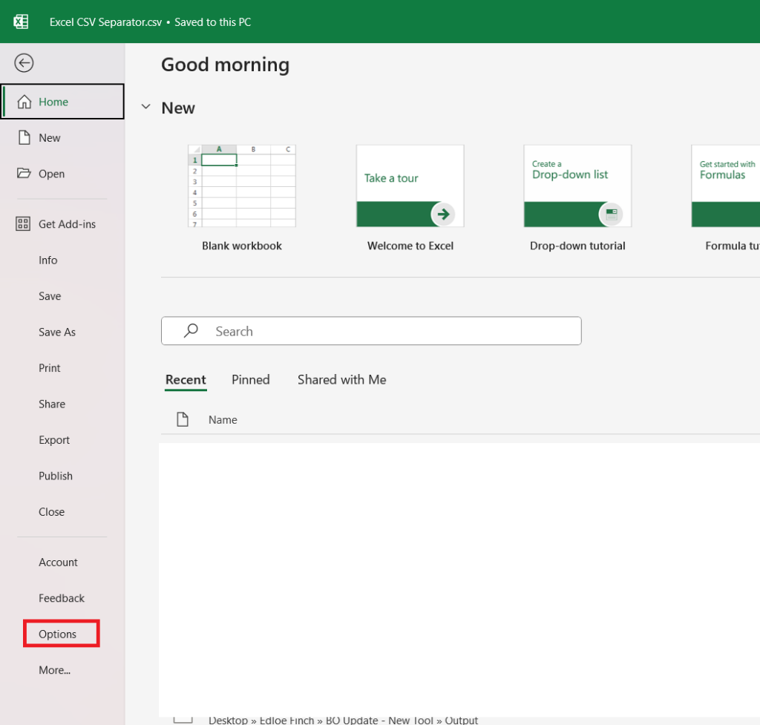Click the Get Add-ins grid icon

pos(23,224)
